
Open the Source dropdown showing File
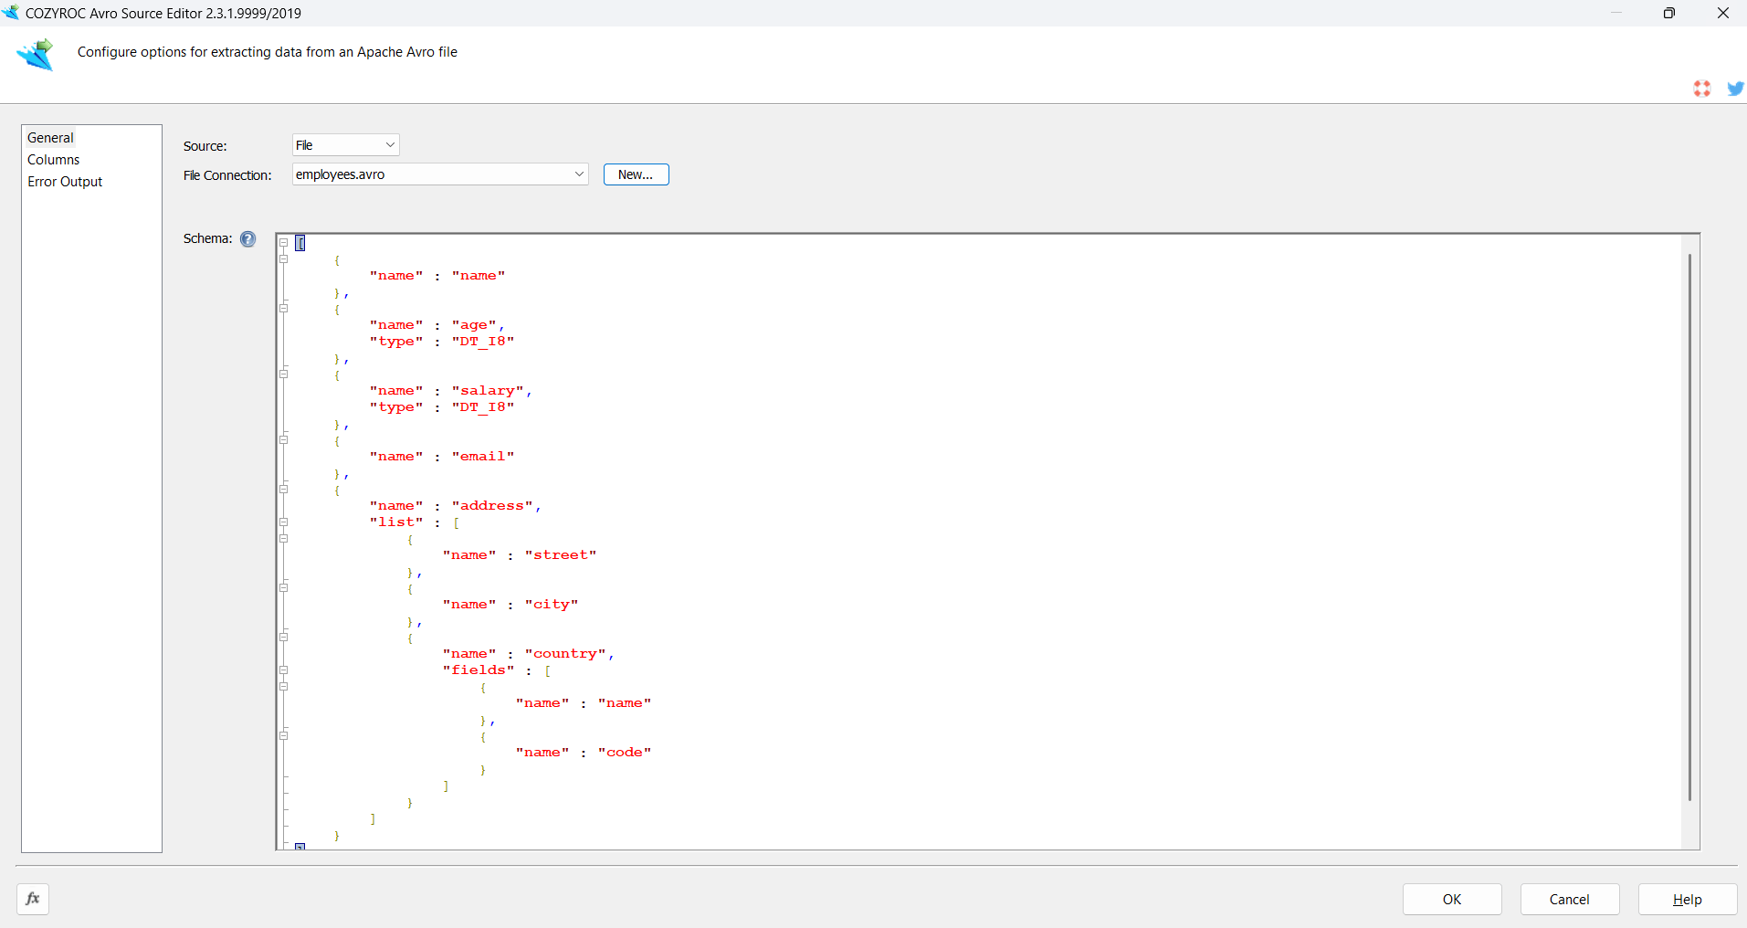point(346,145)
